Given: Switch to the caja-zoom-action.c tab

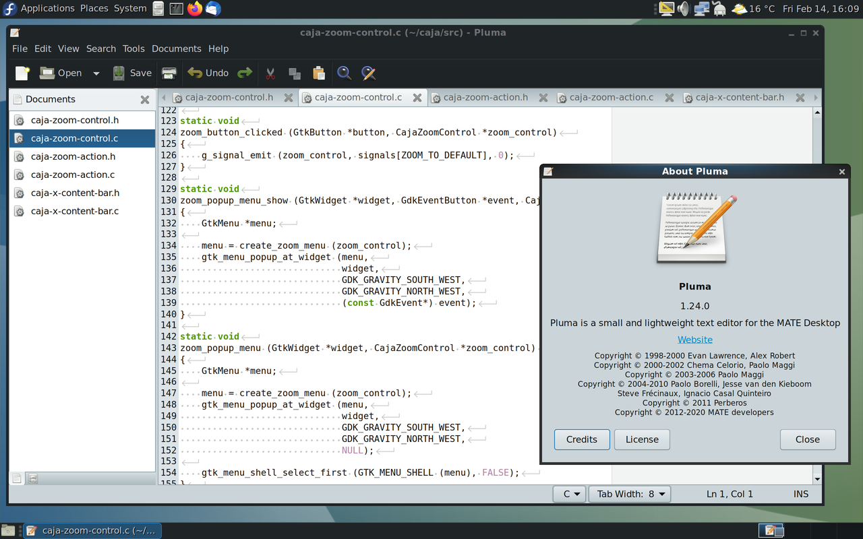Looking at the screenshot, I should 612,98.
